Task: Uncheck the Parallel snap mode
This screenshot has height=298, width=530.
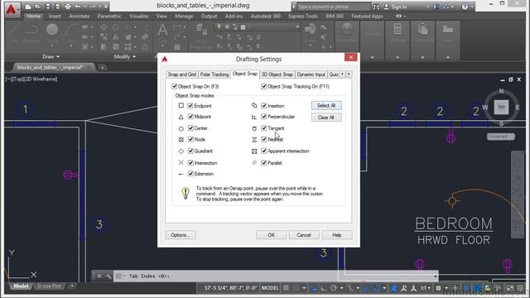Action: coord(263,163)
